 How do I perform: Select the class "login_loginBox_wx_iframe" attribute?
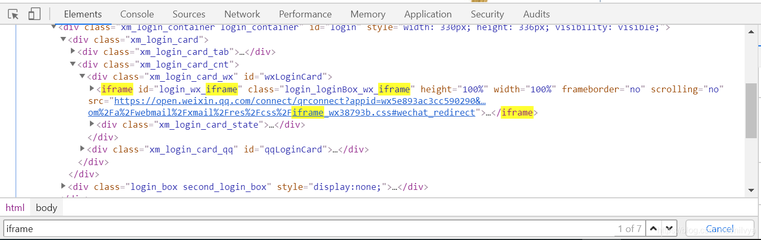332,89
